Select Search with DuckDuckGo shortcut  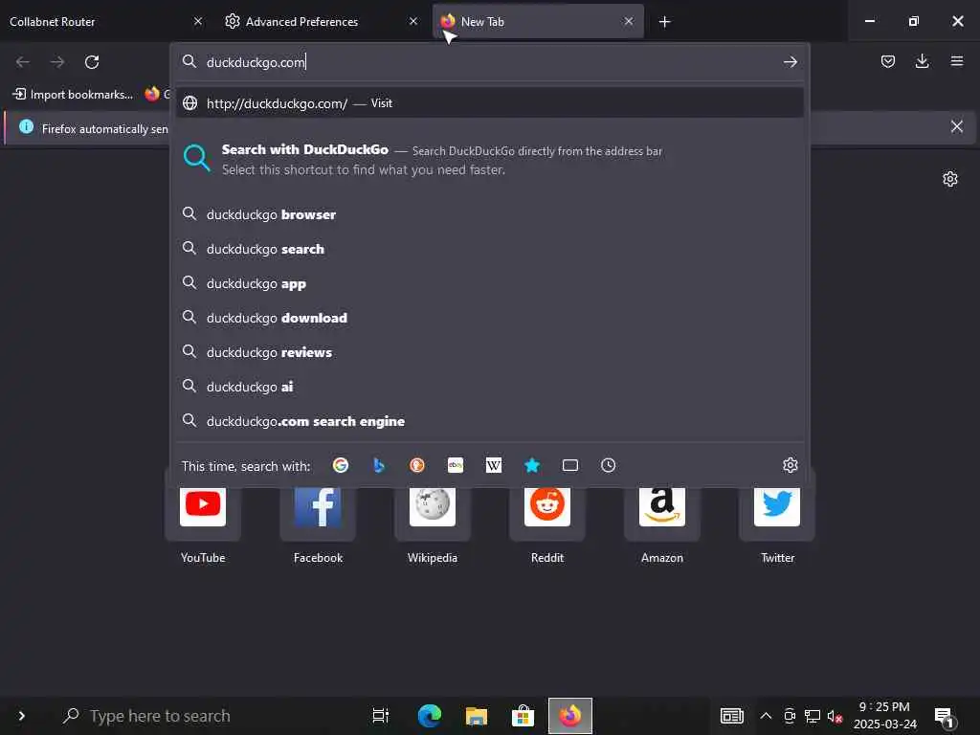490,159
